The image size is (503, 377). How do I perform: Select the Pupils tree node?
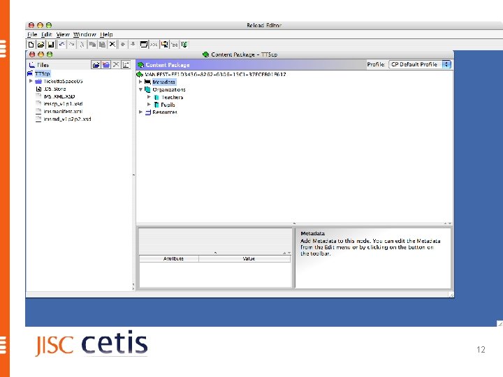tap(168, 105)
